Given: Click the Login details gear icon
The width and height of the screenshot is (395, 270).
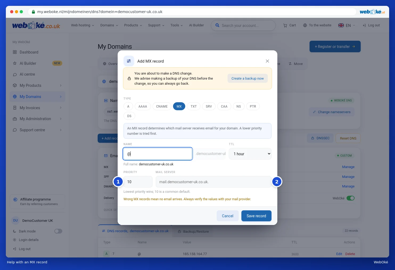Looking at the screenshot, I should 15,240.
